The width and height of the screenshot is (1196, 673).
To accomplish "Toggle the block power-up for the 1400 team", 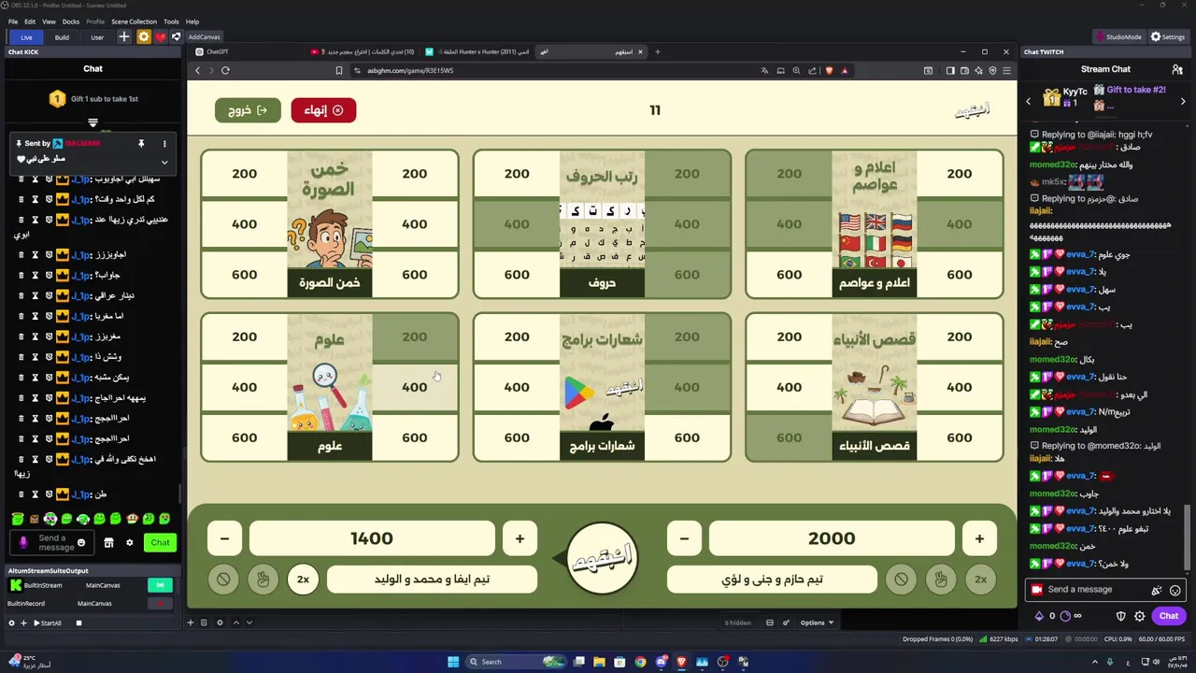I will [x=223, y=580].
